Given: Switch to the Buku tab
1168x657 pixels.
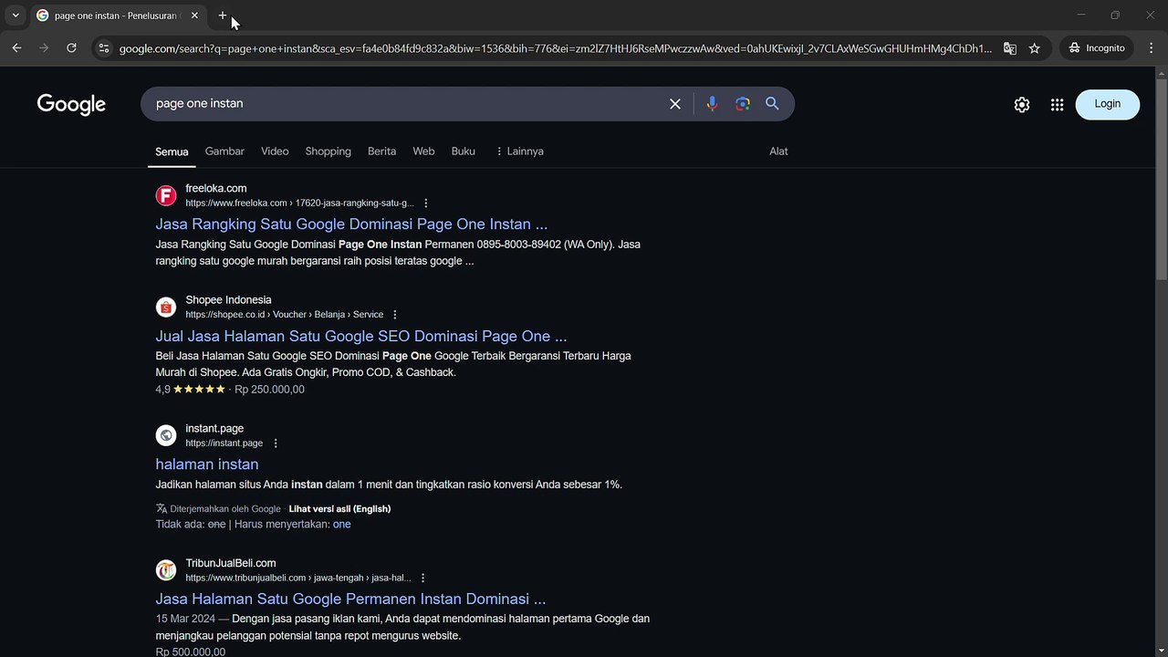Looking at the screenshot, I should point(464,151).
